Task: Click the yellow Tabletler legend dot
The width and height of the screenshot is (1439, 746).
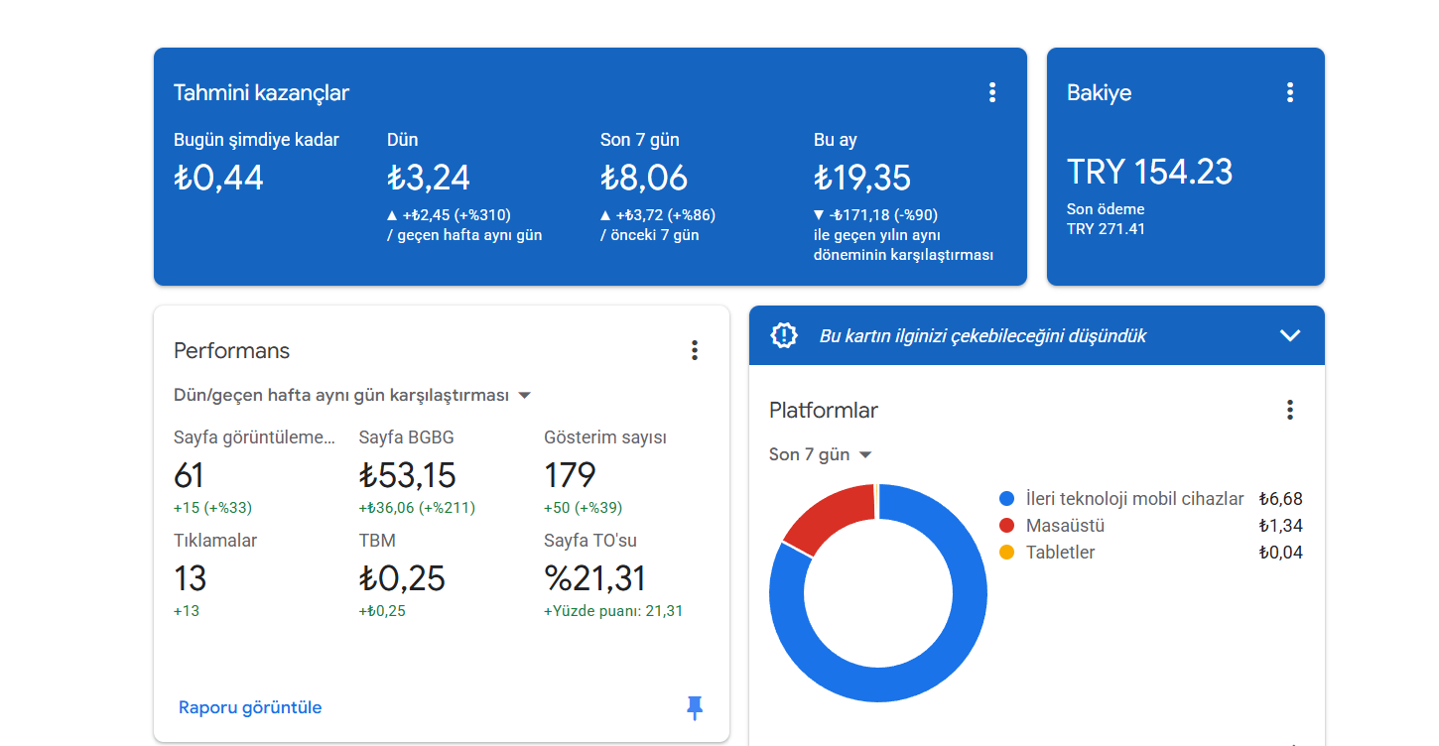Action: click(x=1006, y=553)
